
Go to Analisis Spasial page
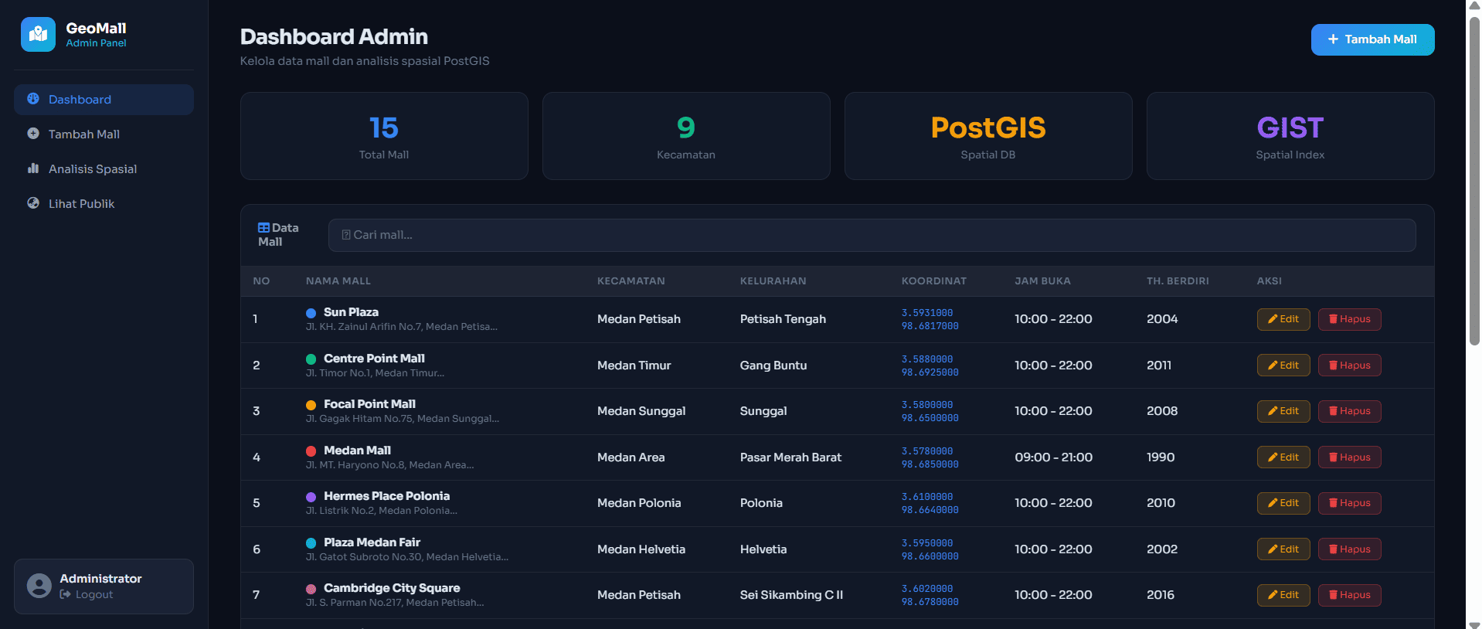104,169
